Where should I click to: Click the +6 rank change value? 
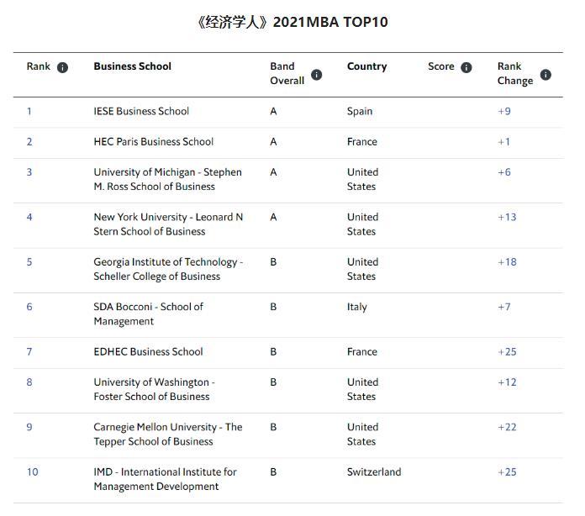click(504, 172)
